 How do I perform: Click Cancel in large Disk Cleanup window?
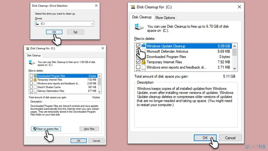pyautogui.click(x=230, y=138)
